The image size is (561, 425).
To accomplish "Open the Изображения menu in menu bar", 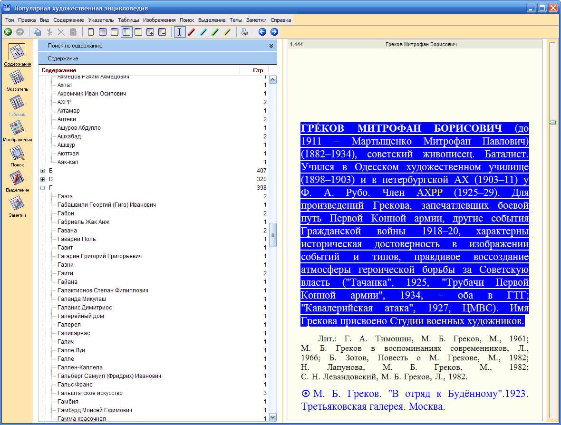I will (x=159, y=20).
